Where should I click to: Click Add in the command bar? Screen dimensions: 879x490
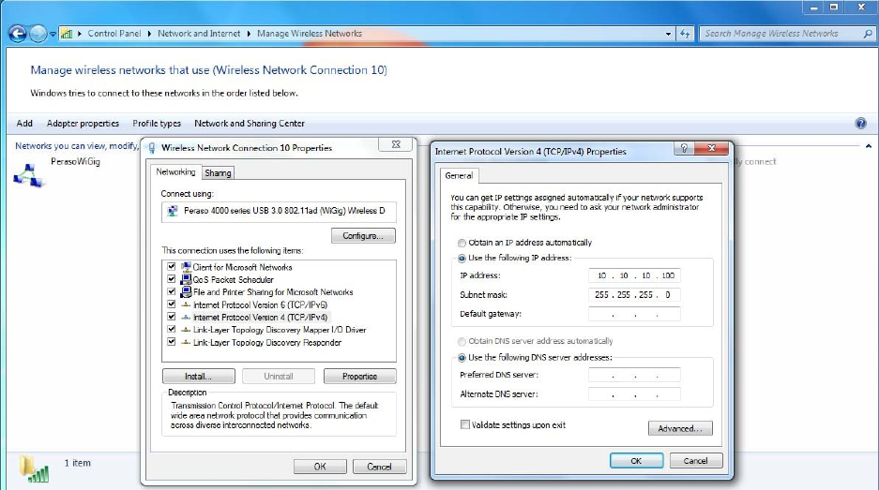24,123
